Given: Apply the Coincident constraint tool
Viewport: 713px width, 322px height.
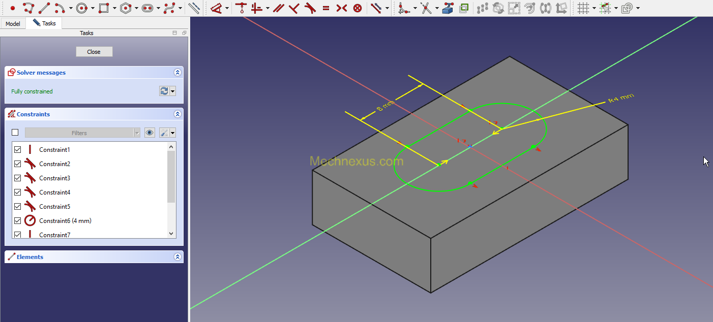Looking at the screenshot, I should [x=241, y=8].
